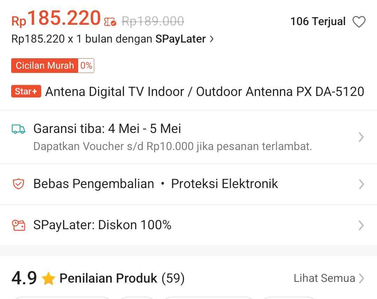Screen dimensions: 377x299
Task: Click the 0% installment badge
Action: click(x=86, y=65)
